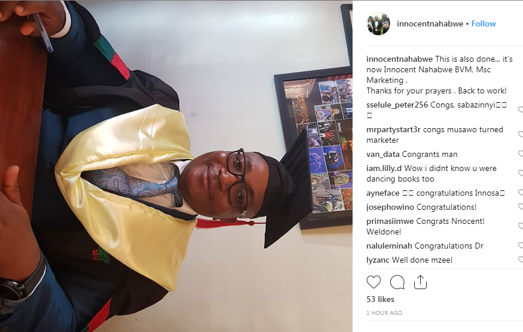The width and height of the screenshot is (523, 332).
Task: Open the comment speech bubble icon
Action: 397,282
